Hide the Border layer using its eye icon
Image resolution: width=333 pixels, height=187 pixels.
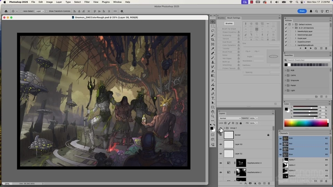221,135
